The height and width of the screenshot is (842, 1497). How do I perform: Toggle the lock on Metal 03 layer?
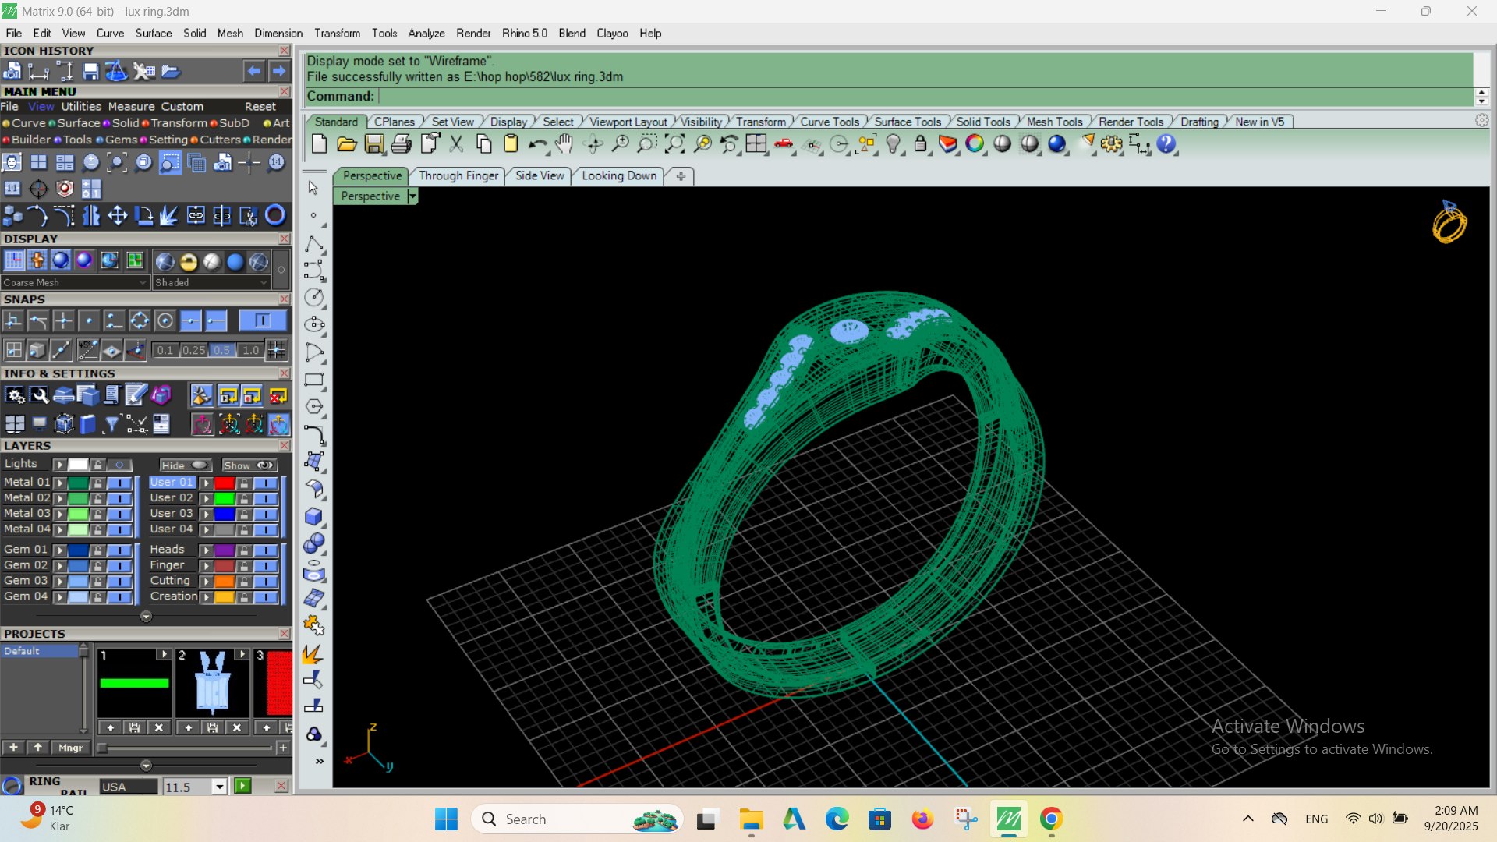click(97, 515)
